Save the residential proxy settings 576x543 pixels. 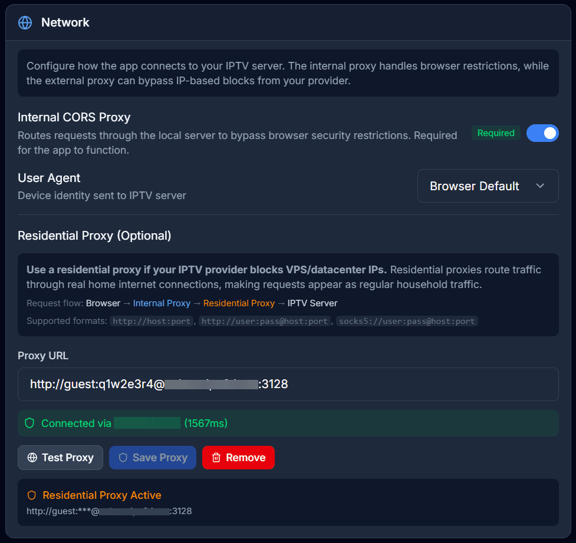click(x=152, y=458)
